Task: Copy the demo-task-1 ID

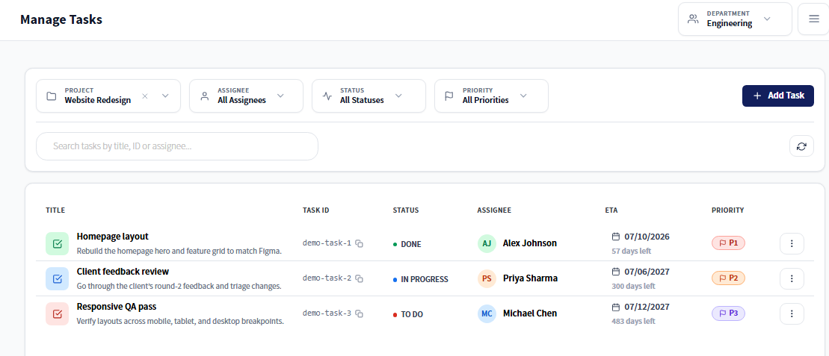Action: 359,243
